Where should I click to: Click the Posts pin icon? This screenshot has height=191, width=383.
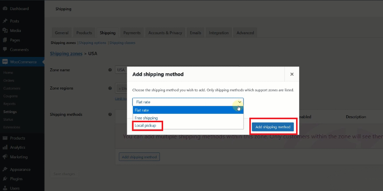tap(5, 21)
